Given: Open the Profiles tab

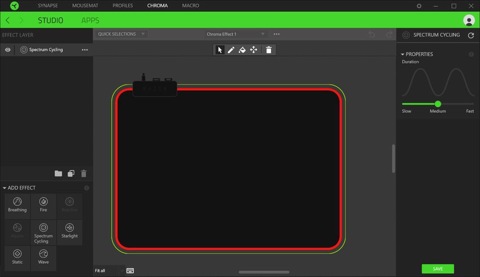Looking at the screenshot, I should [x=123, y=6].
